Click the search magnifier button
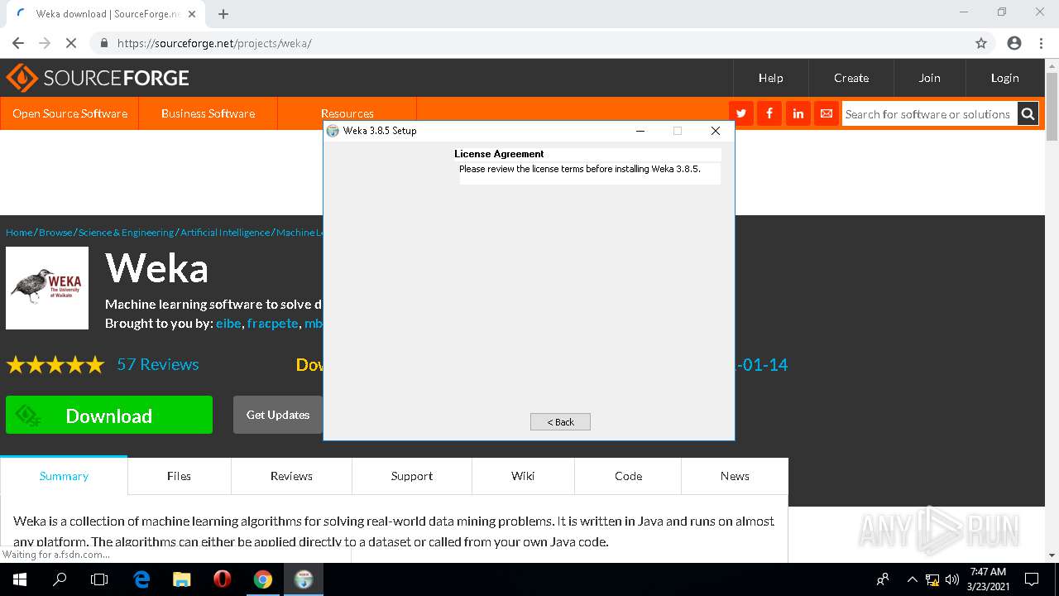This screenshot has width=1059, height=596. 1028,114
